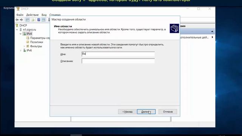Image resolution: width=242 pixels, height=136 pixels.
Task: Click the IPv6 node icon
Action: pos(24,50)
